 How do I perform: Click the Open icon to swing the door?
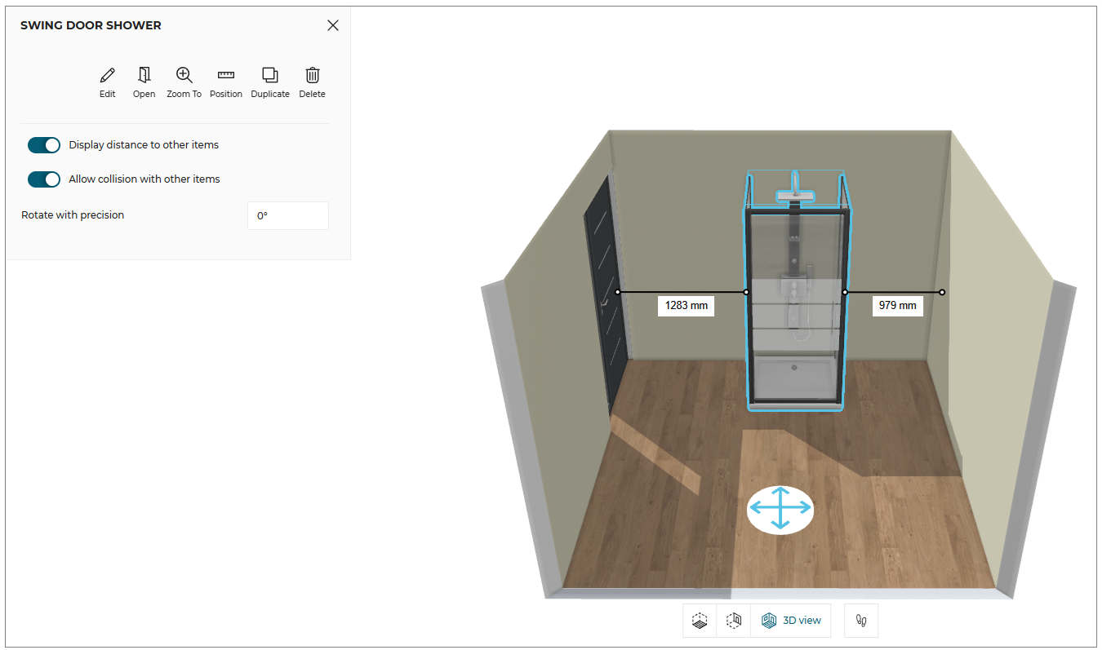(x=144, y=81)
